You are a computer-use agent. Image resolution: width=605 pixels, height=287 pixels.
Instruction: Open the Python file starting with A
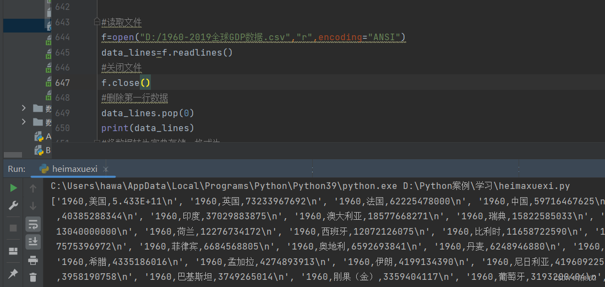click(42, 137)
